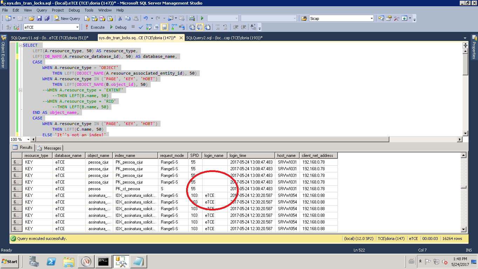This screenshot has width=478, height=269.
Task: Click the Save All icon
Action: pos(47,18)
